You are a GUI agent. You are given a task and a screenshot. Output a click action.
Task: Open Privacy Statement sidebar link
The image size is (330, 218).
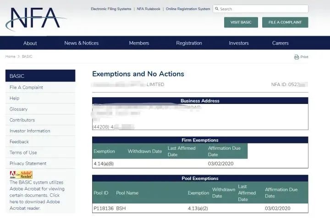tap(28, 163)
